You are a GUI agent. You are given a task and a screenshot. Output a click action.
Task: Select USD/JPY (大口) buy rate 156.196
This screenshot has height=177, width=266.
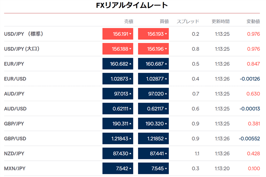point(153,49)
